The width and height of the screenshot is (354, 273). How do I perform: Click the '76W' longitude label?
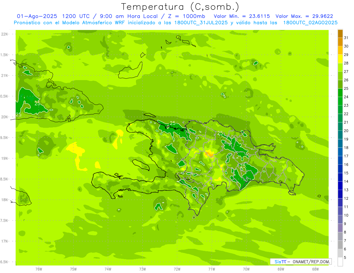point(39,269)
